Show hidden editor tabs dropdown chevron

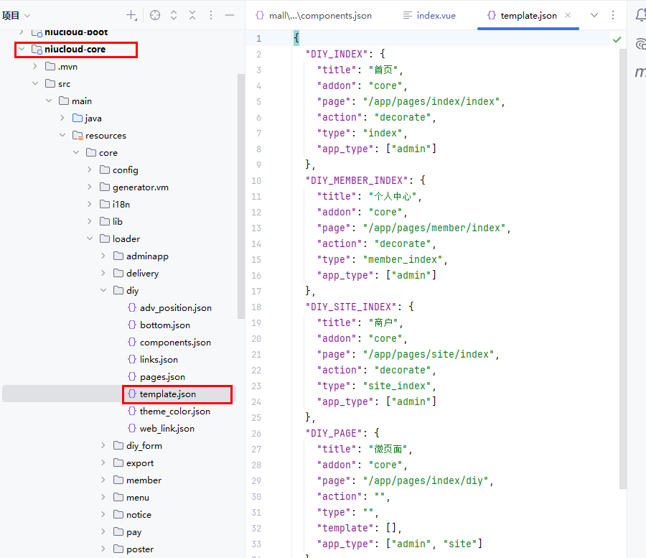click(594, 15)
